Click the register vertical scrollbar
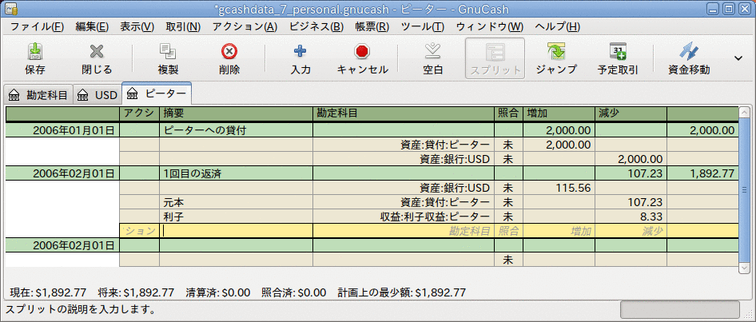This screenshot has height=322, width=756. pos(745,189)
